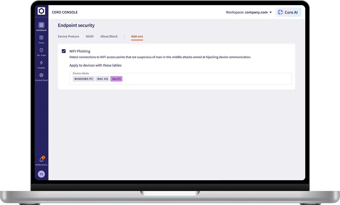Switch to the NGAV tab
Image resolution: width=340 pixels, height=205 pixels.
90,36
